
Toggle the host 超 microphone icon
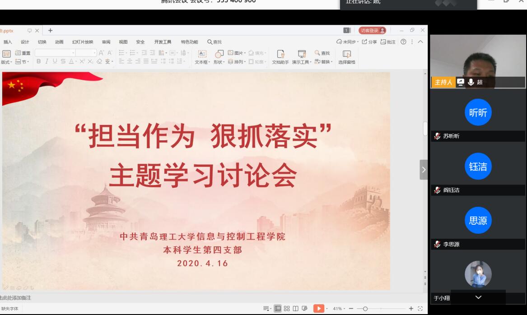[471, 82]
